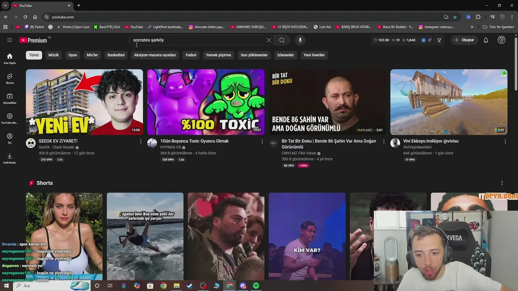Start voice search with the microphone
The width and height of the screenshot is (518, 291).
point(300,40)
